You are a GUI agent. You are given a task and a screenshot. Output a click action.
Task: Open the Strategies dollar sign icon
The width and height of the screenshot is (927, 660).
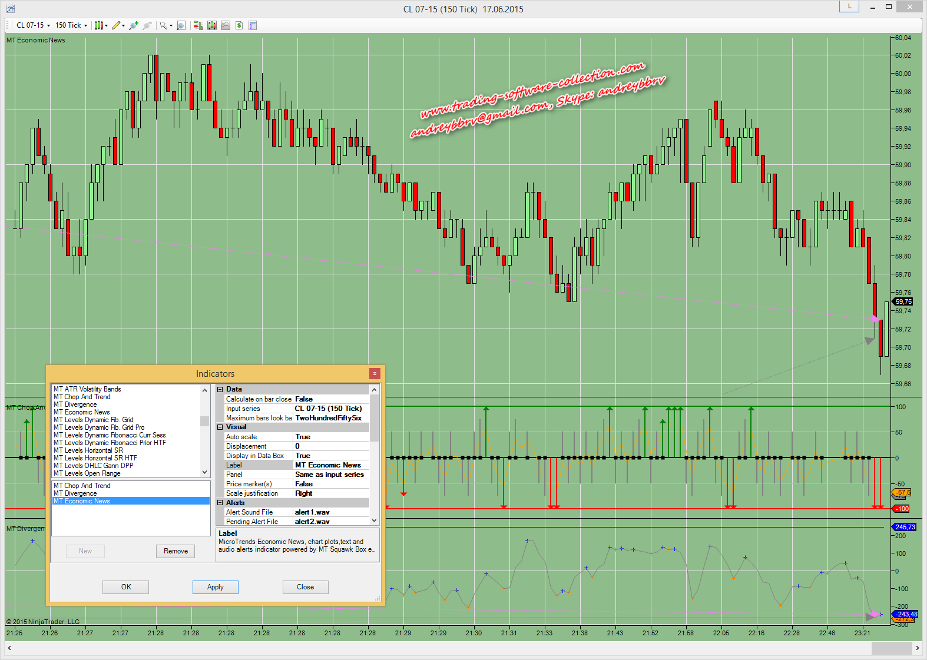(x=239, y=25)
